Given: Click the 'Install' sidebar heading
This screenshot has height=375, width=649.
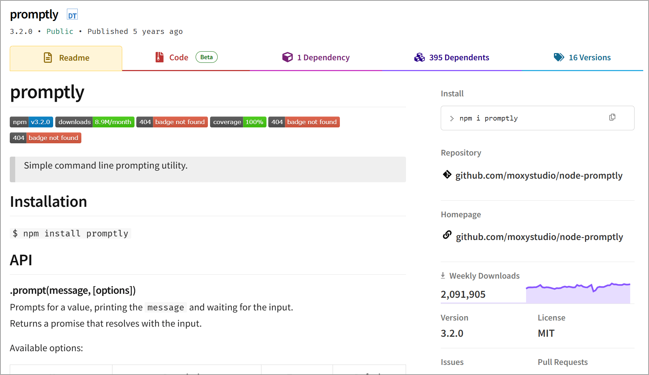Looking at the screenshot, I should [x=452, y=93].
